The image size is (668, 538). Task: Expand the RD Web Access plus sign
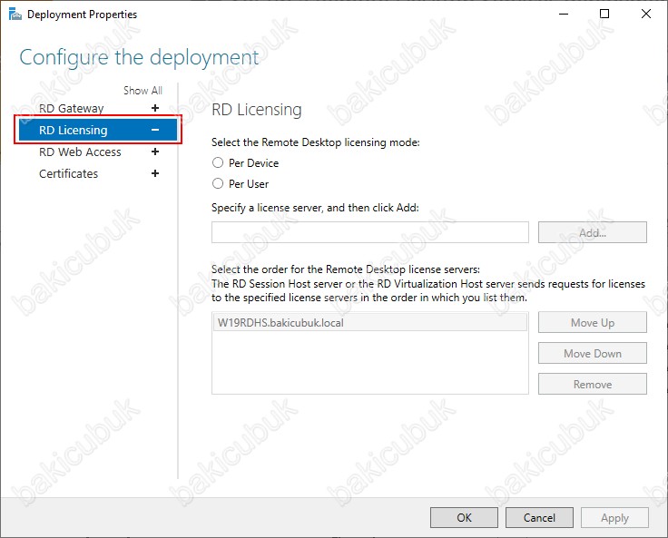click(155, 152)
